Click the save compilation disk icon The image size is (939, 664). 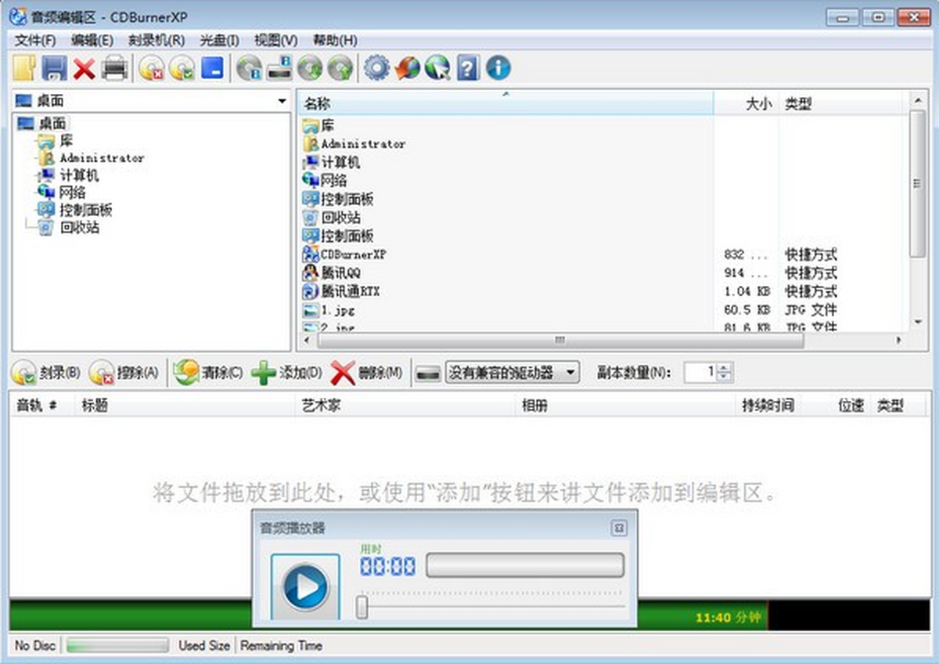[54, 68]
